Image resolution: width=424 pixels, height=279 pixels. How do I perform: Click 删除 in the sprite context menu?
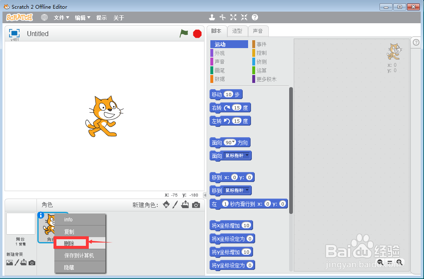(69, 242)
